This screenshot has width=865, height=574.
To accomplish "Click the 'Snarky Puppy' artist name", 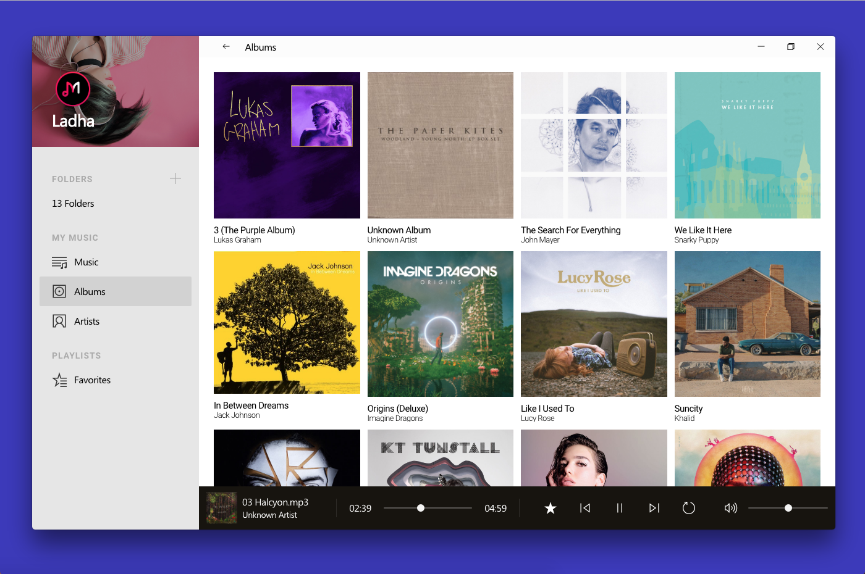I will click(x=697, y=240).
